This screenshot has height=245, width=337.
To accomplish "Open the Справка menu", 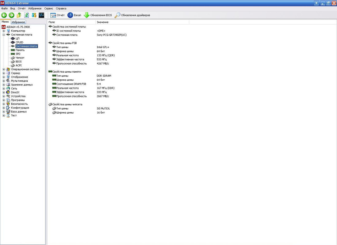I will coord(61,9).
